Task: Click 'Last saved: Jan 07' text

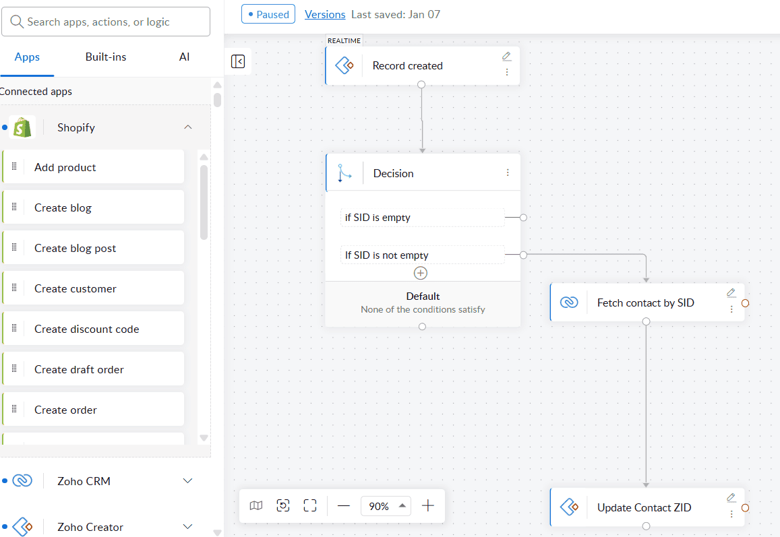Action: (x=396, y=14)
